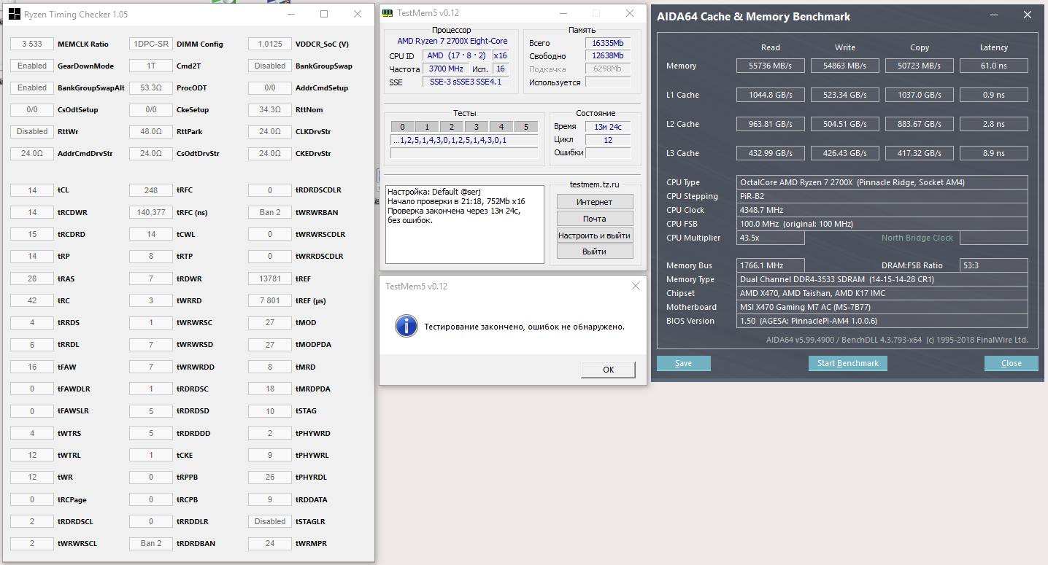Click the tWRWRBAN value Ban 2
The image size is (1048, 565).
[270, 212]
